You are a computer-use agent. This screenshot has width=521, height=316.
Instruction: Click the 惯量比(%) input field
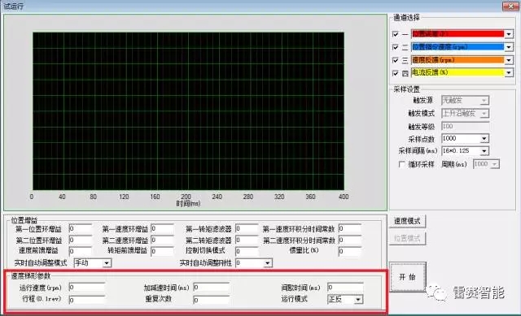(x=350, y=251)
